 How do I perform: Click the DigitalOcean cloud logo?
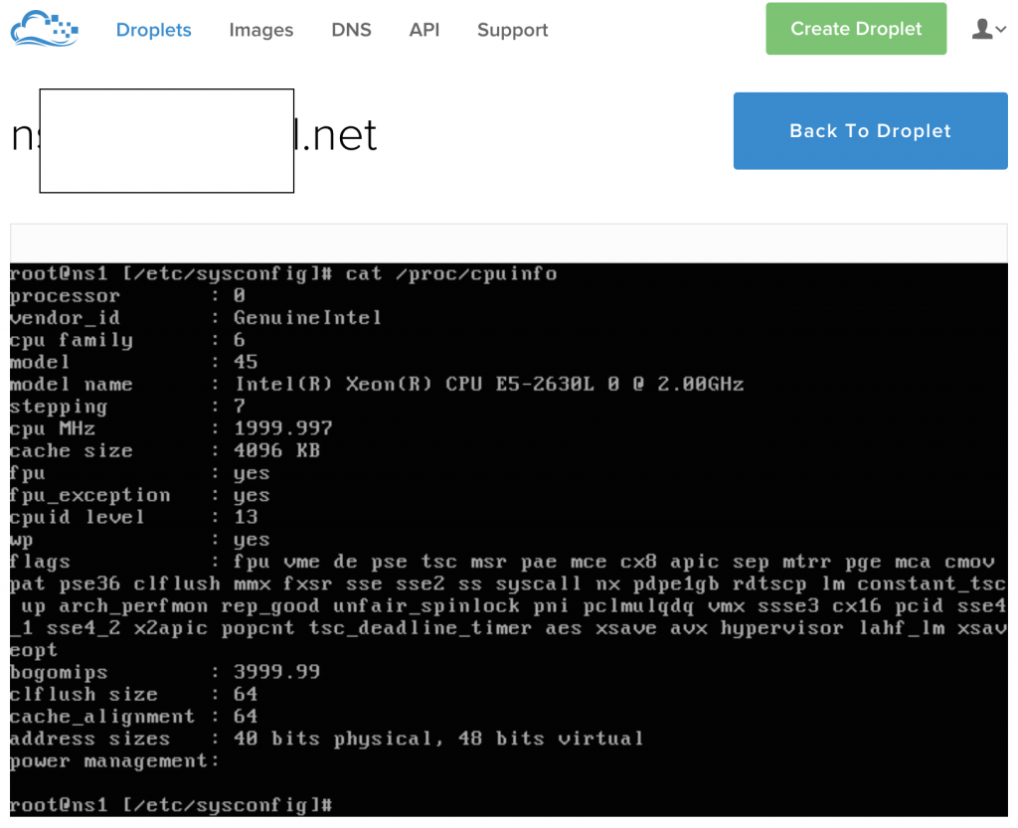point(45,29)
